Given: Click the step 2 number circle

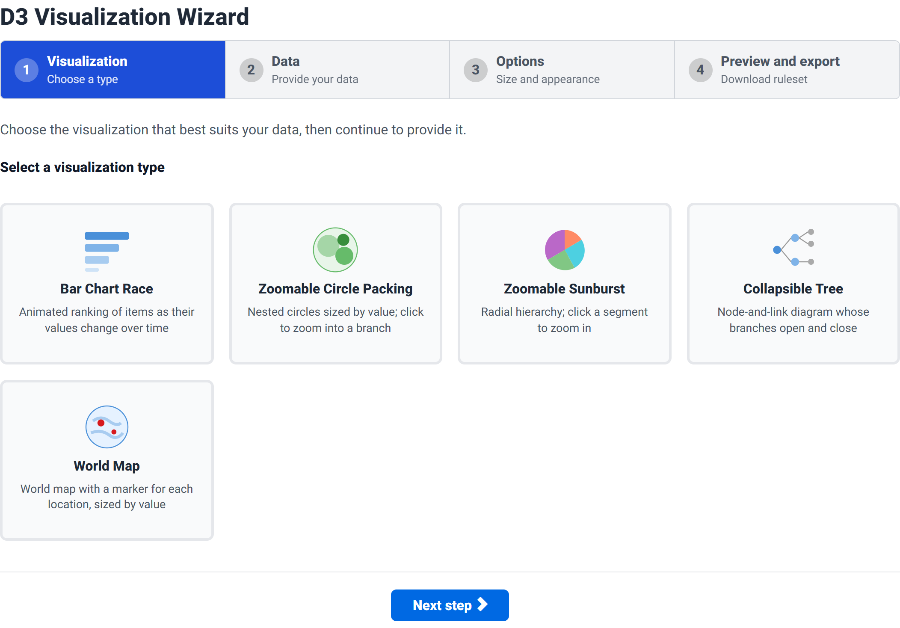Looking at the screenshot, I should pyautogui.click(x=251, y=70).
